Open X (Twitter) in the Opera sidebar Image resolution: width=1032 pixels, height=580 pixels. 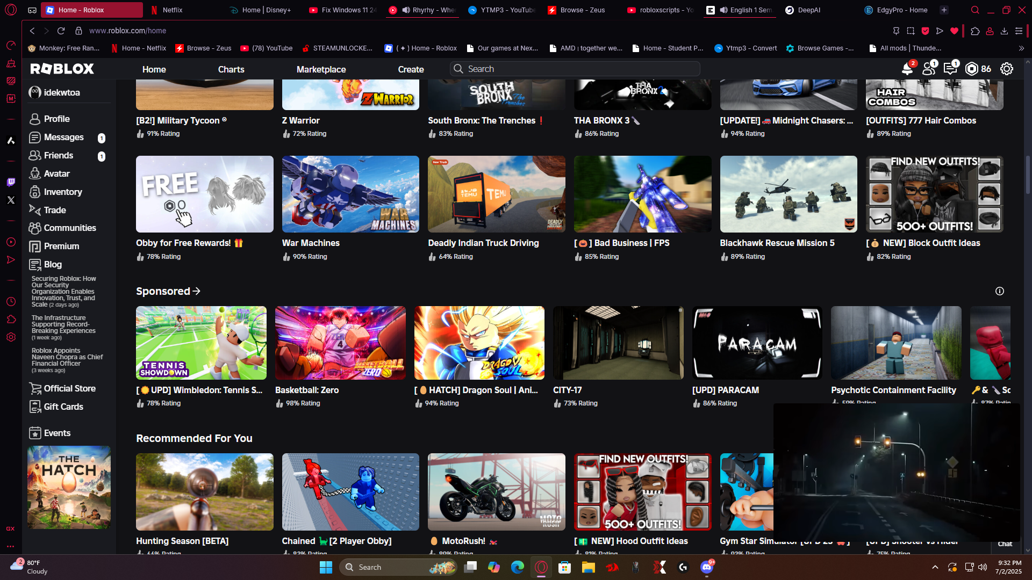click(x=11, y=200)
